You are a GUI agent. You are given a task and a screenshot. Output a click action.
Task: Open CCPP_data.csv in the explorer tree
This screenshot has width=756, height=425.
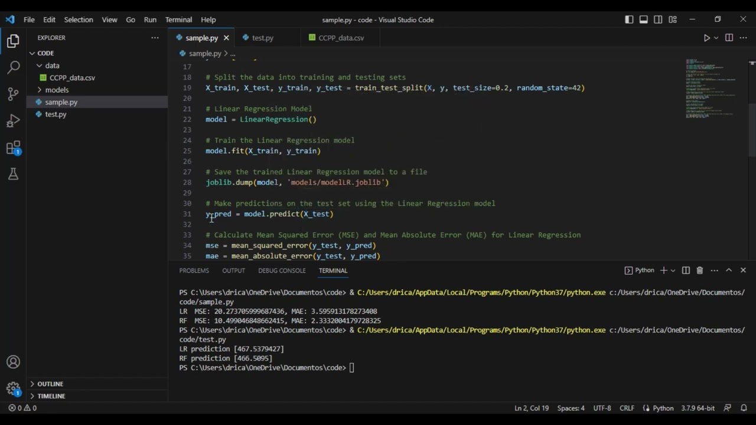click(72, 78)
